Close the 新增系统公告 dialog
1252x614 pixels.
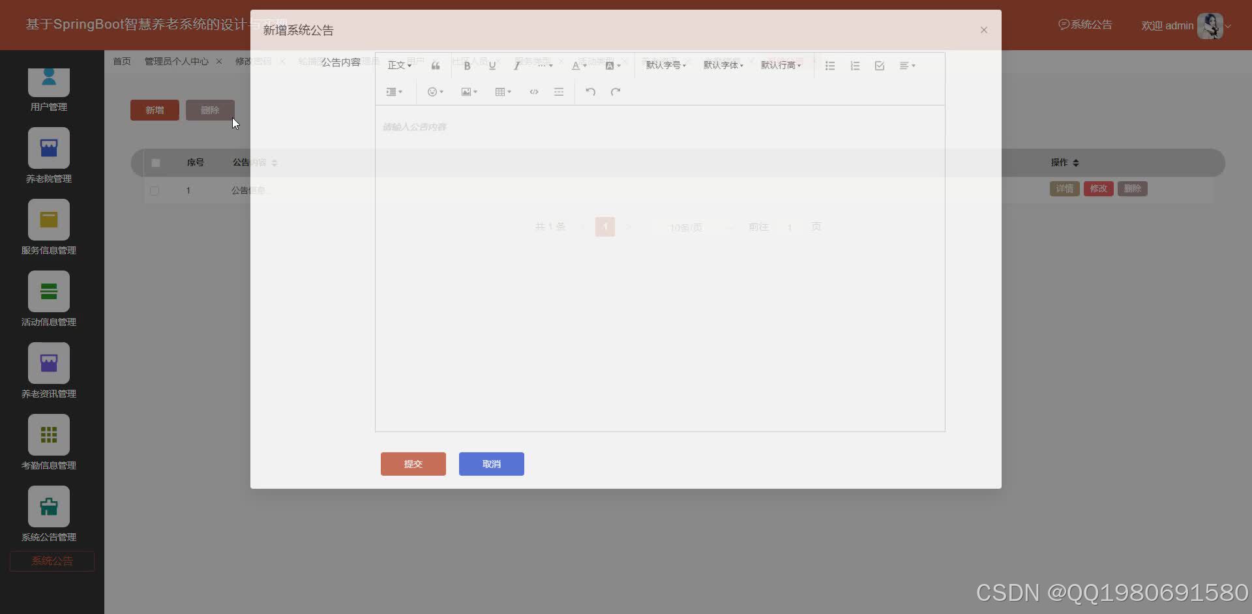pyautogui.click(x=984, y=30)
